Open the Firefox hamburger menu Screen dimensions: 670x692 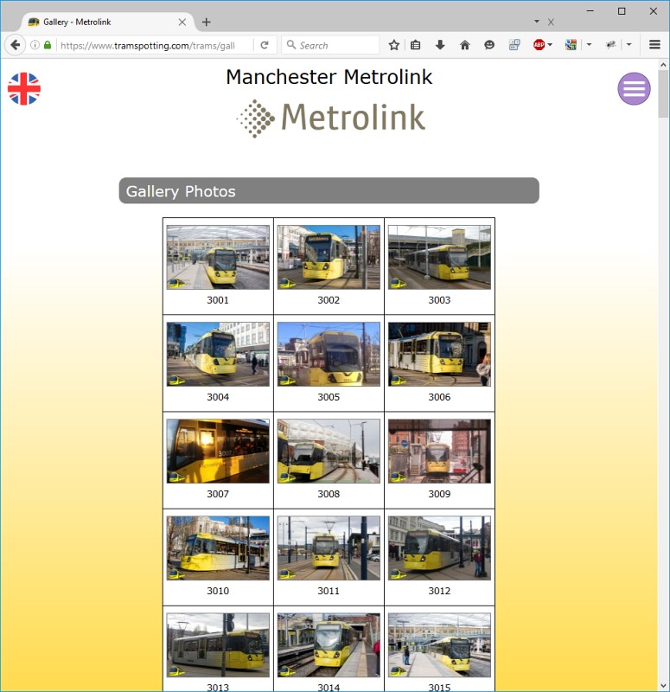point(654,45)
